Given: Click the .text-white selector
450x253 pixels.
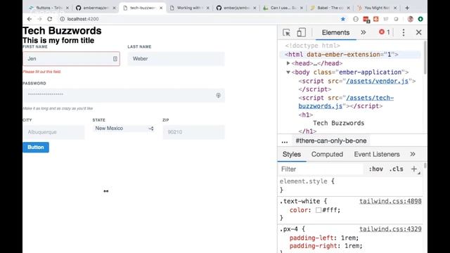Looking at the screenshot, I should coord(300,202).
